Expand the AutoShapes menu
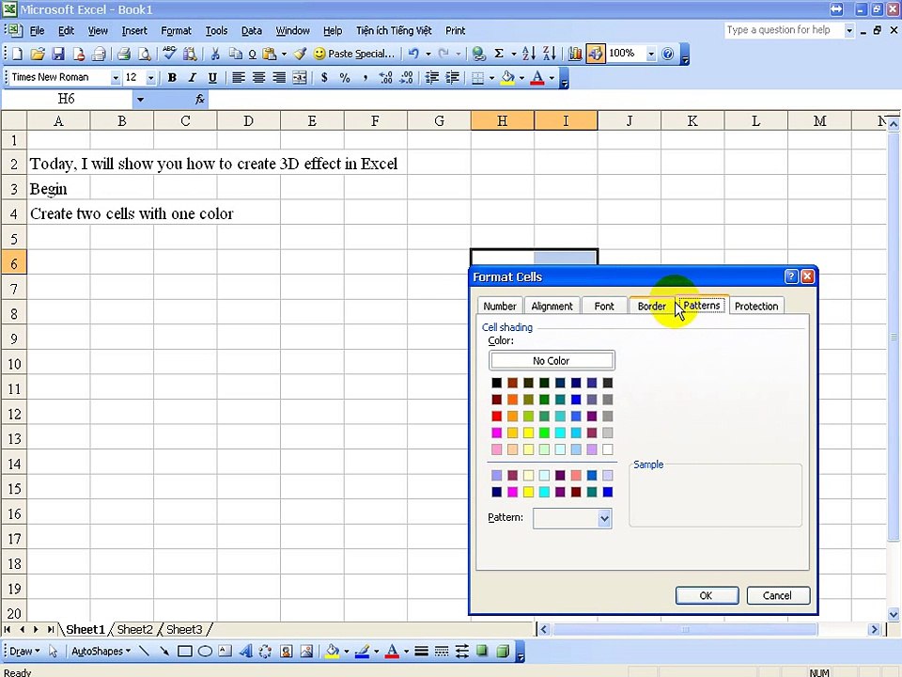902x677 pixels. pyautogui.click(x=101, y=652)
